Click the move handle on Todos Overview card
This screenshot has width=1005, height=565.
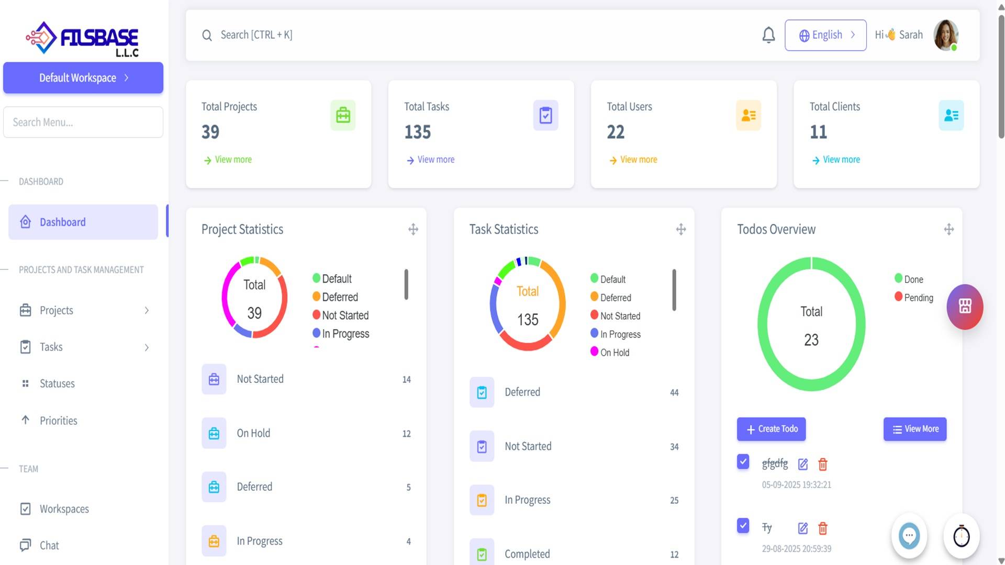point(948,229)
